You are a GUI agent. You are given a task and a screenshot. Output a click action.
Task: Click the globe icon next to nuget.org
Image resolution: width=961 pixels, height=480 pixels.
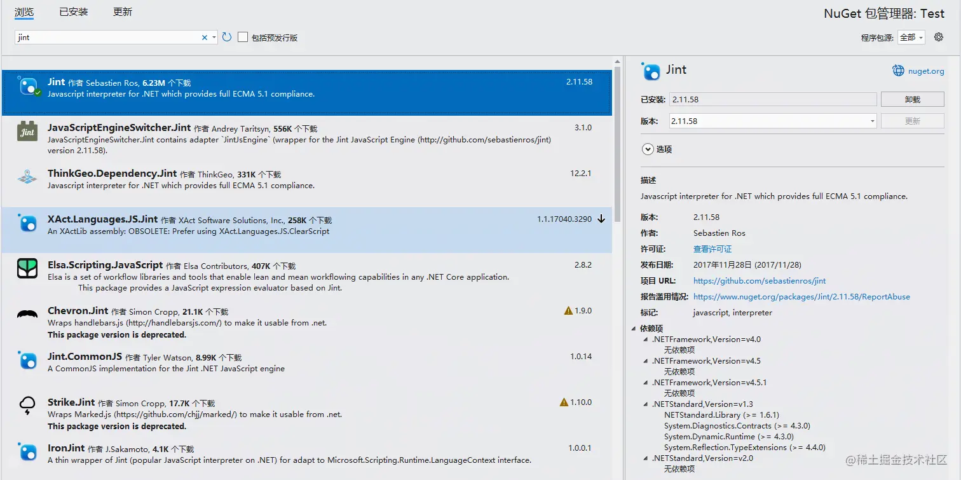click(898, 71)
